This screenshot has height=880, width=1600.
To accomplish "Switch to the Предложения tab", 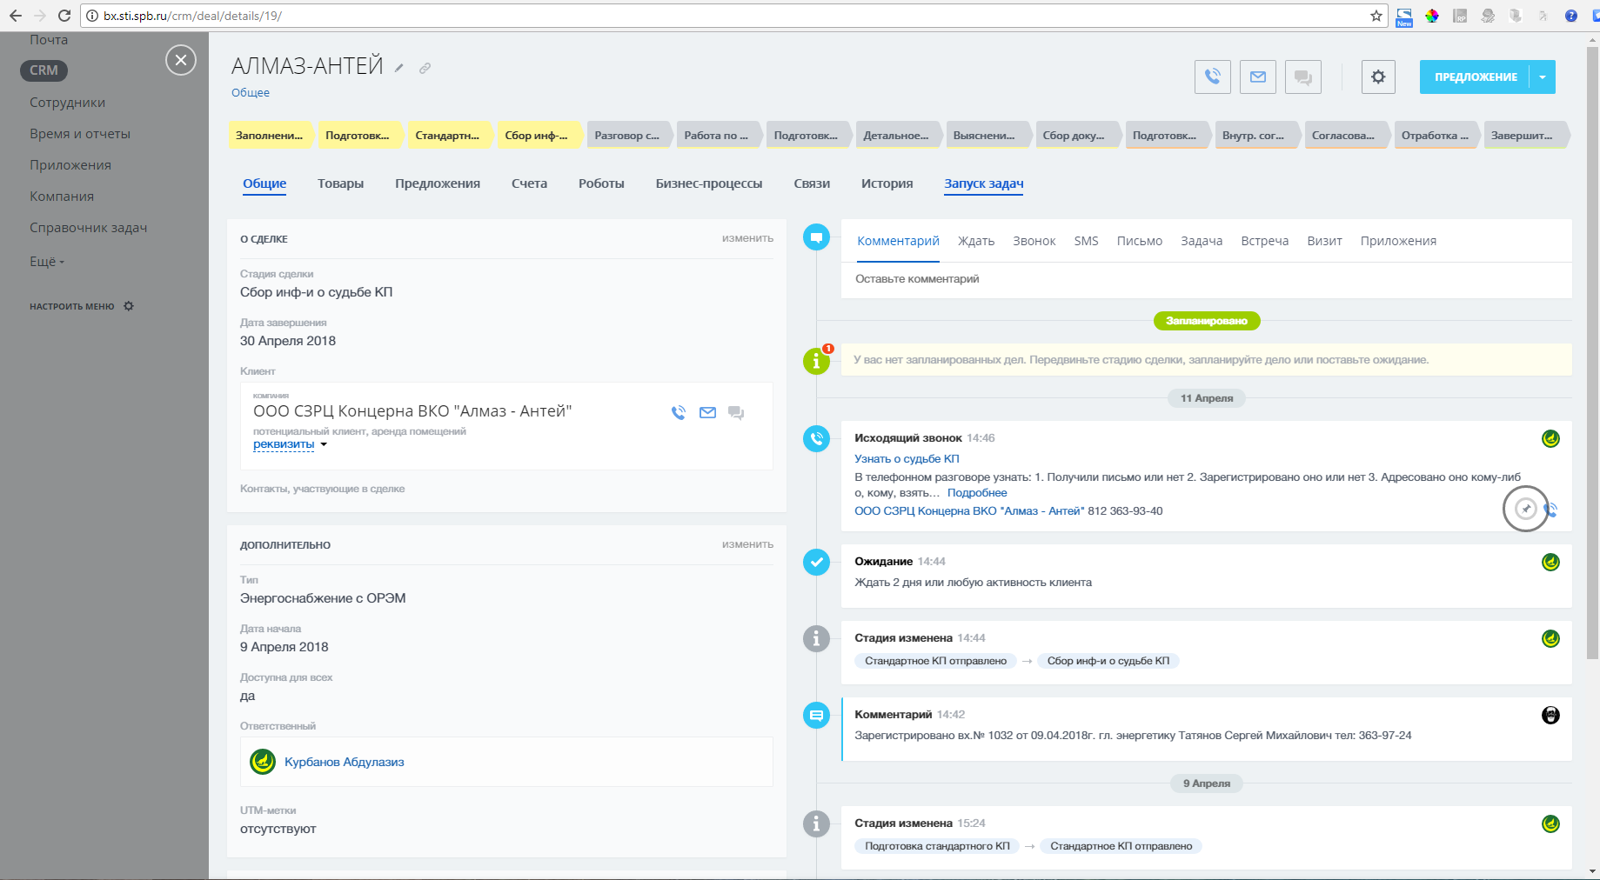I will [438, 183].
